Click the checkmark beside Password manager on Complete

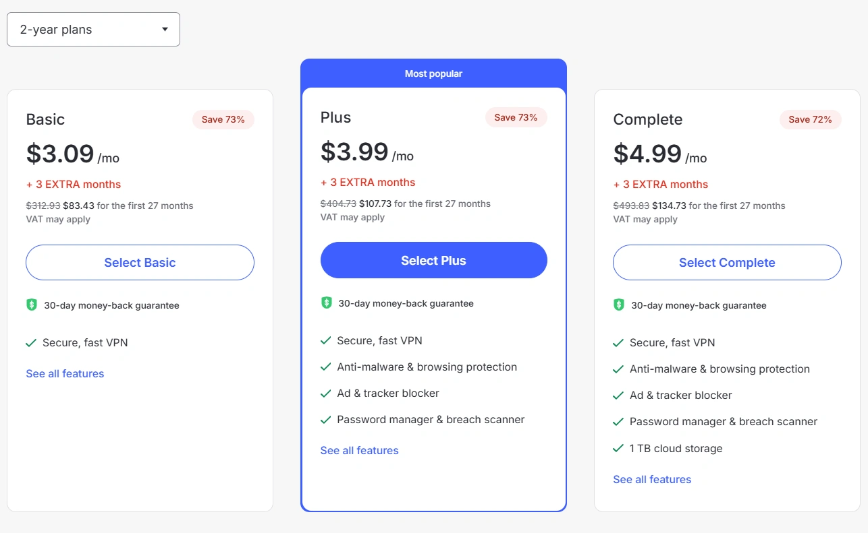pyautogui.click(x=618, y=422)
